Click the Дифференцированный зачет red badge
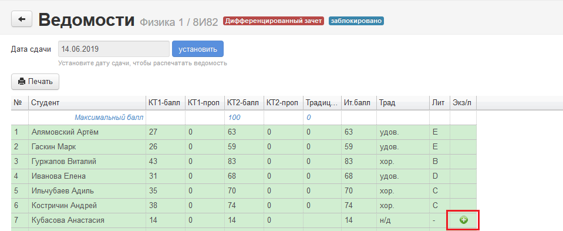 [x=274, y=21]
